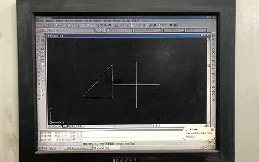The image size is (259, 162).
Task: Select the Radius Dimension tool
Action: [214, 48]
